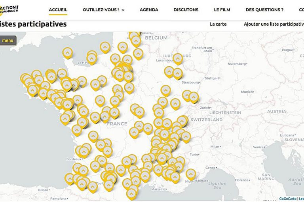Open the map side menu button
The width and height of the screenshot is (304, 202).
coord(8,40)
